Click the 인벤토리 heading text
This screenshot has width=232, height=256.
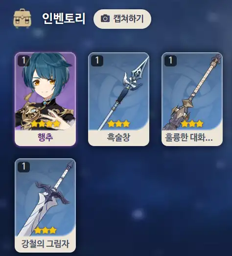pyautogui.click(x=64, y=19)
